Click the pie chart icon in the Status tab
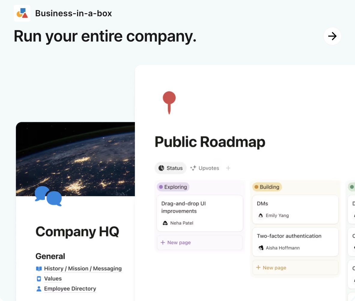The image size is (355, 301). [x=161, y=168]
